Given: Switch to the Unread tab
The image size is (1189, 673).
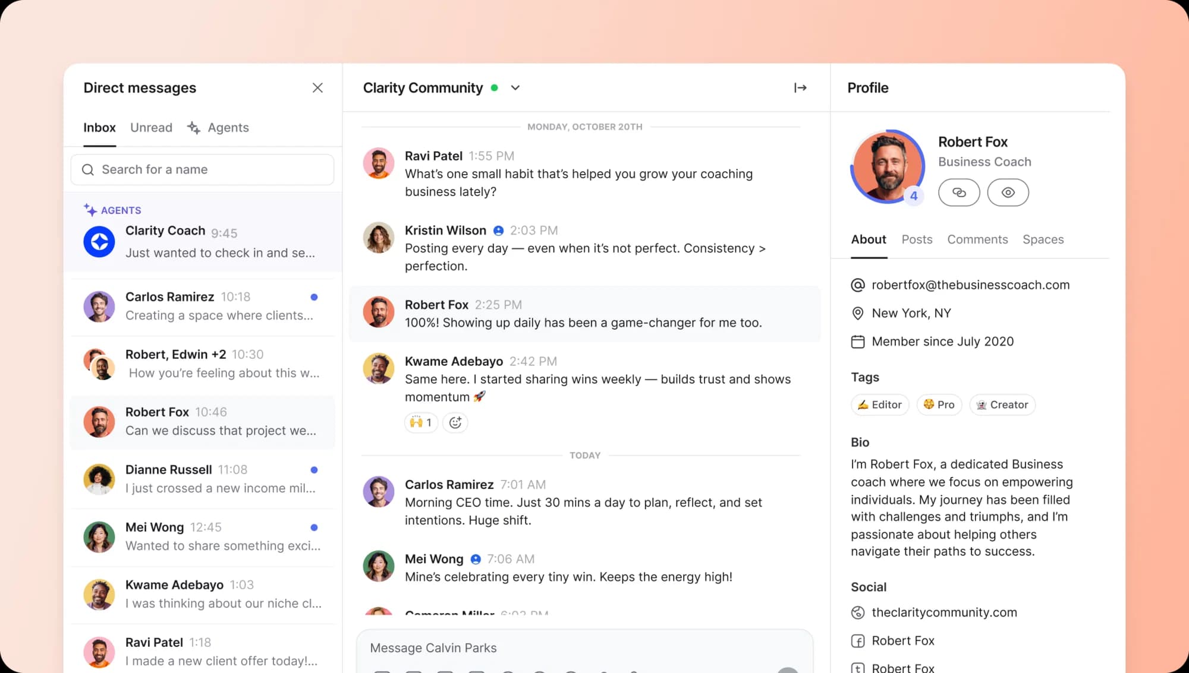Looking at the screenshot, I should [151, 128].
